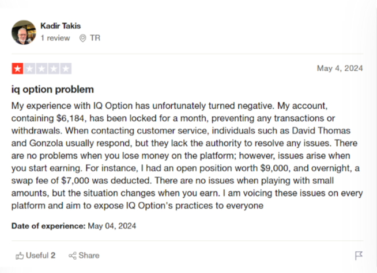Click the location pin icon beside TR
The height and width of the screenshot is (273, 377).
(82, 38)
